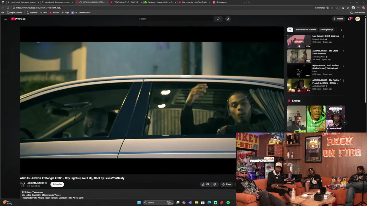Select the From ADRIAN JUNIOR chip
Viewport: 367px width, 206px height.
306,30
